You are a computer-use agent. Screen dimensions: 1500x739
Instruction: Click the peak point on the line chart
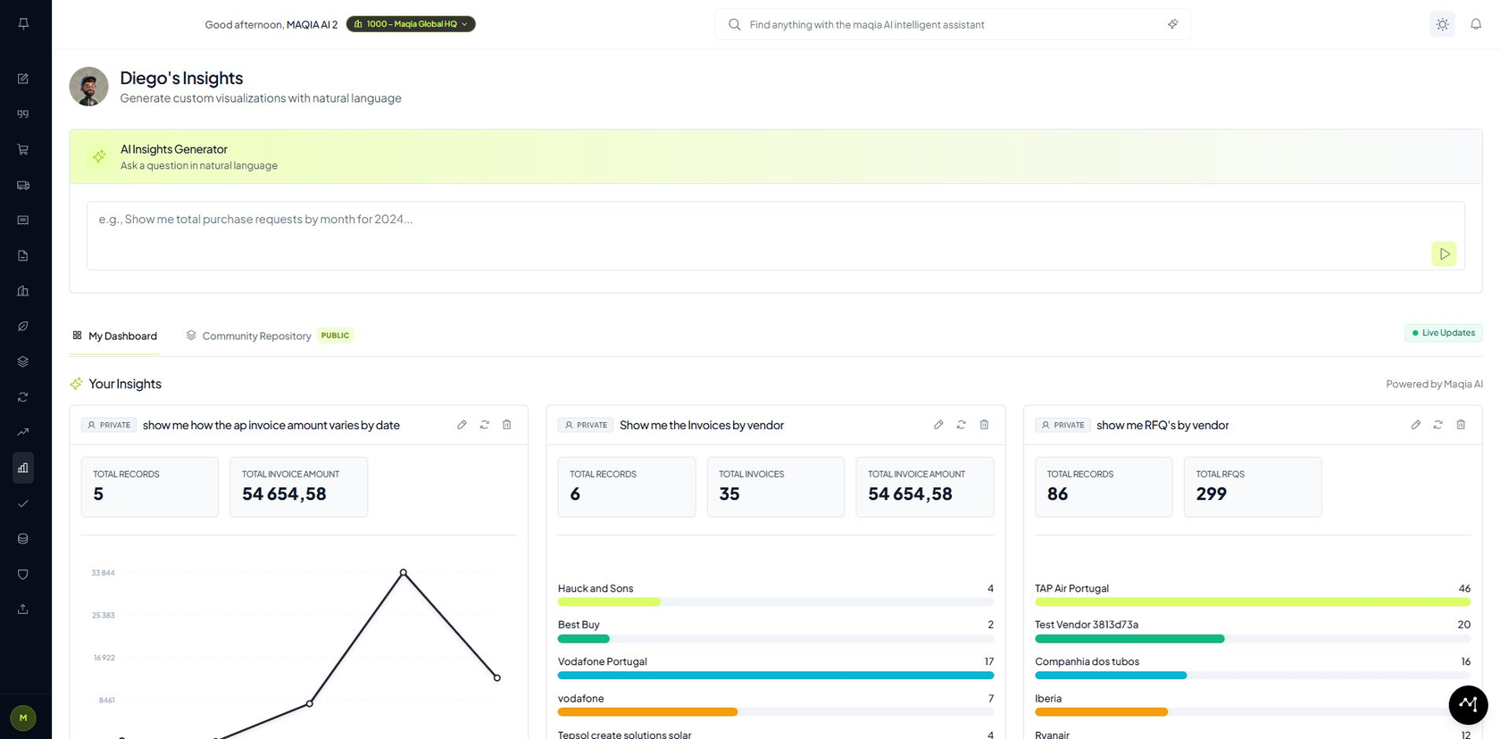click(x=404, y=572)
